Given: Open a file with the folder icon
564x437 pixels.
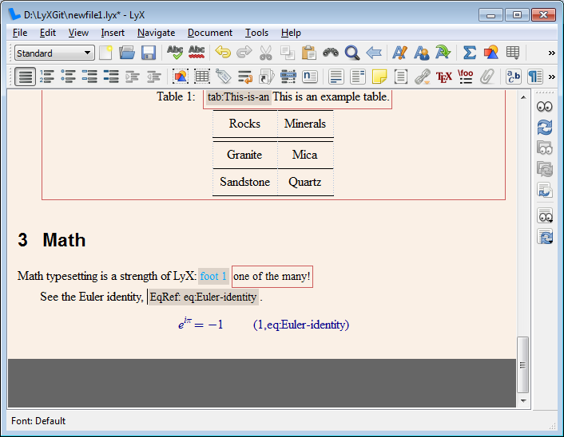Looking at the screenshot, I should [126, 53].
